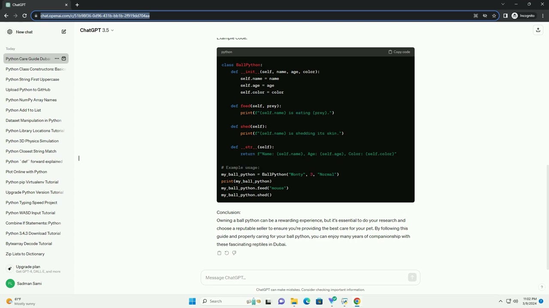Reload the page with refresh icon
Viewport: 549px width, 308px height.
(x=24, y=16)
